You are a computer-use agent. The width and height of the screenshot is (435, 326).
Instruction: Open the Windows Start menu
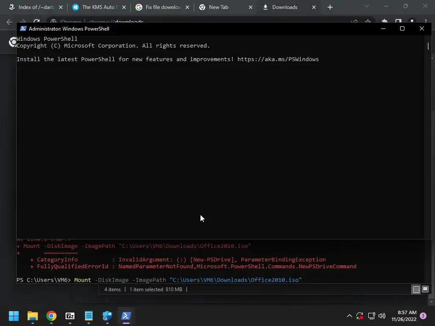point(14,316)
